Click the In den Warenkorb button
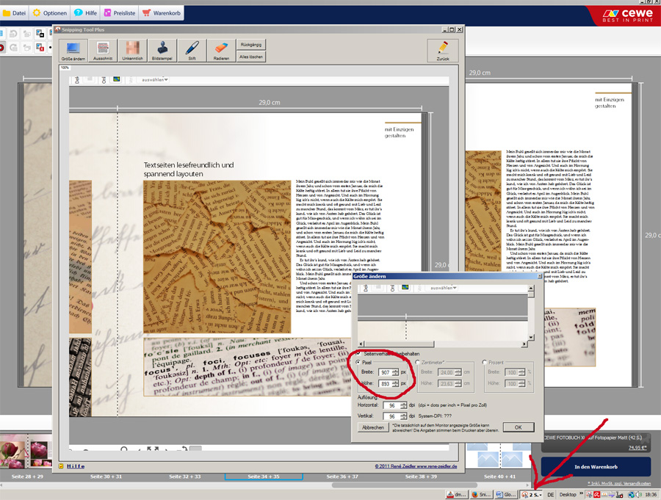This screenshot has width=661, height=500. 595,467
